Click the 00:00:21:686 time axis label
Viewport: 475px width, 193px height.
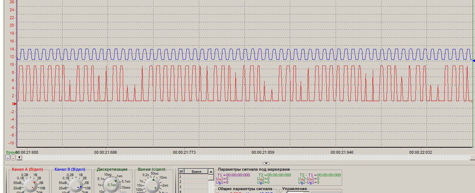tap(105, 152)
